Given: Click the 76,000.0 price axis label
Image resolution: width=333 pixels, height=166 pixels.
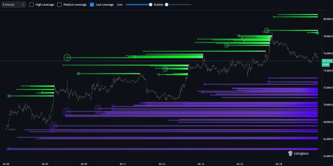Looking at the screenshot, I should coord(327,53).
